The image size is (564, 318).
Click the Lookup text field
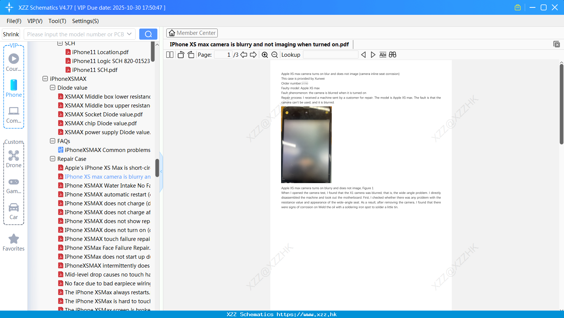pos(330,55)
